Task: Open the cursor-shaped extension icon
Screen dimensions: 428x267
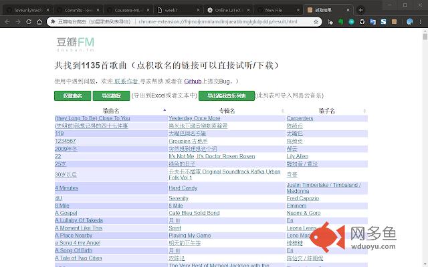Action: coord(330,22)
